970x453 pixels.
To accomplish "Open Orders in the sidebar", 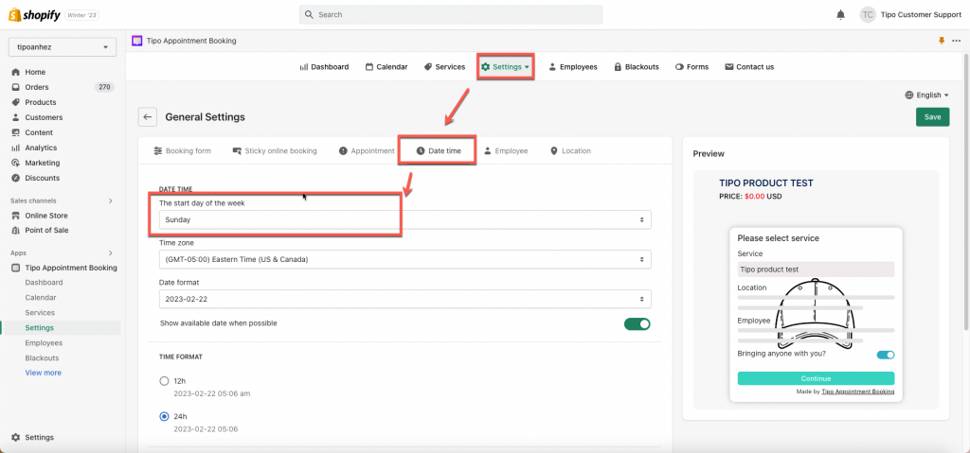I will [x=37, y=87].
